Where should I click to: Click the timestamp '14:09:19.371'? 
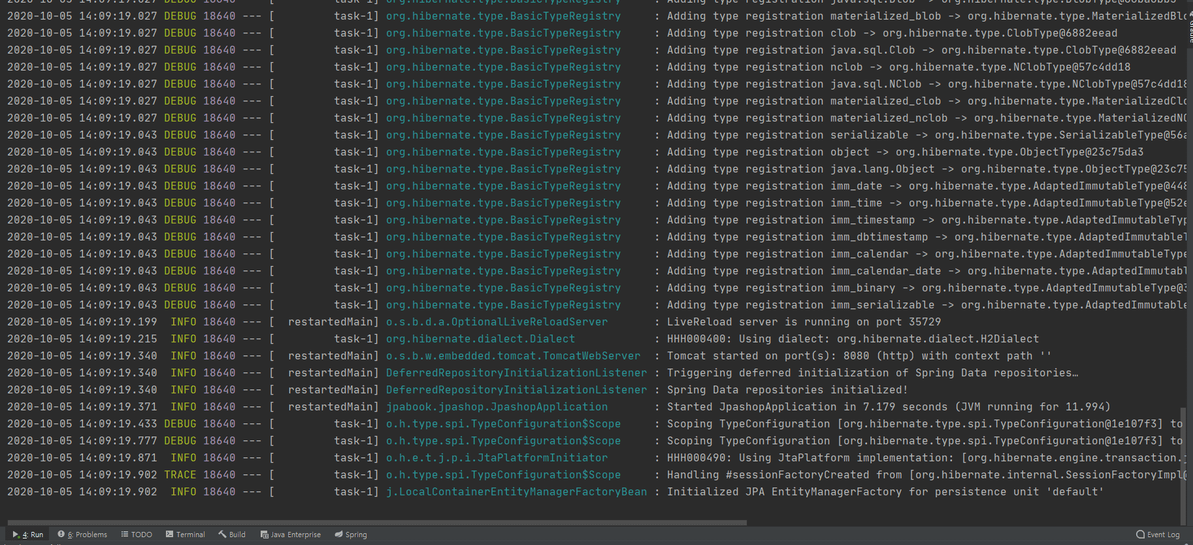(x=118, y=406)
